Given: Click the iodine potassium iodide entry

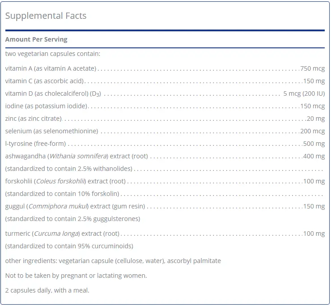Looking at the screenshot, I should click(x=165, y=106).
